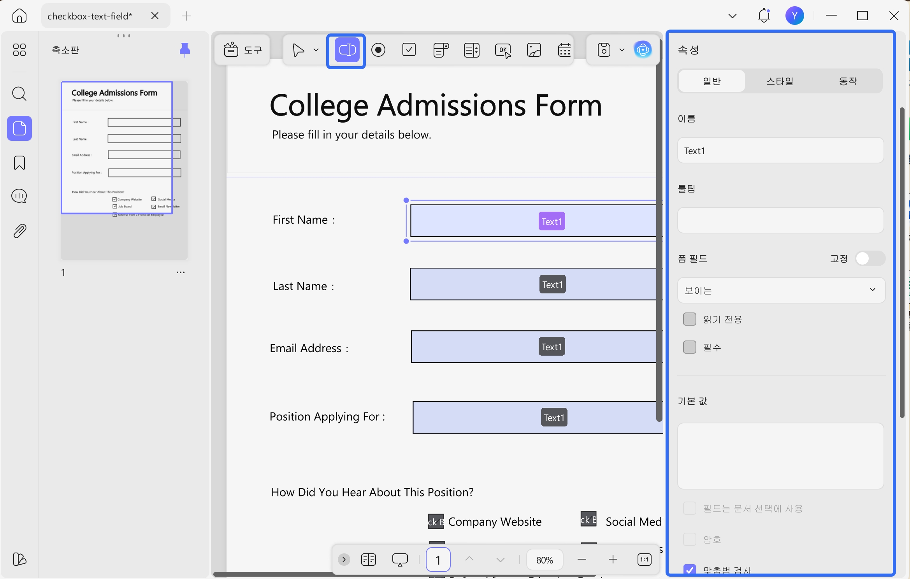
Task: Expand the pointer tool dropdown arrow
Action: [316, 50]
